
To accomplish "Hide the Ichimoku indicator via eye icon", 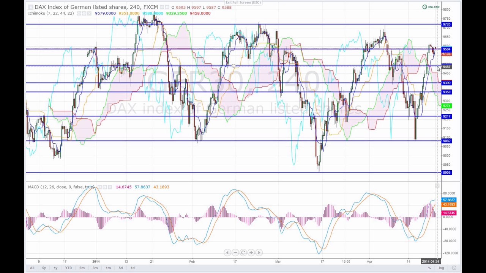I will tap(79, 13).
